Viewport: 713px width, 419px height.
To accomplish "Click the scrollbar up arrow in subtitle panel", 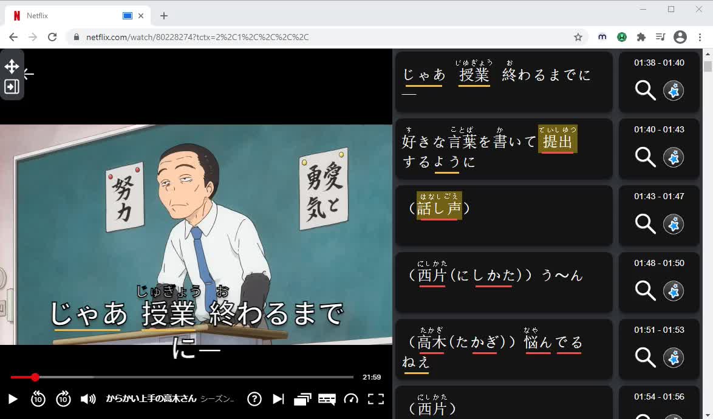I will point(708,53).
